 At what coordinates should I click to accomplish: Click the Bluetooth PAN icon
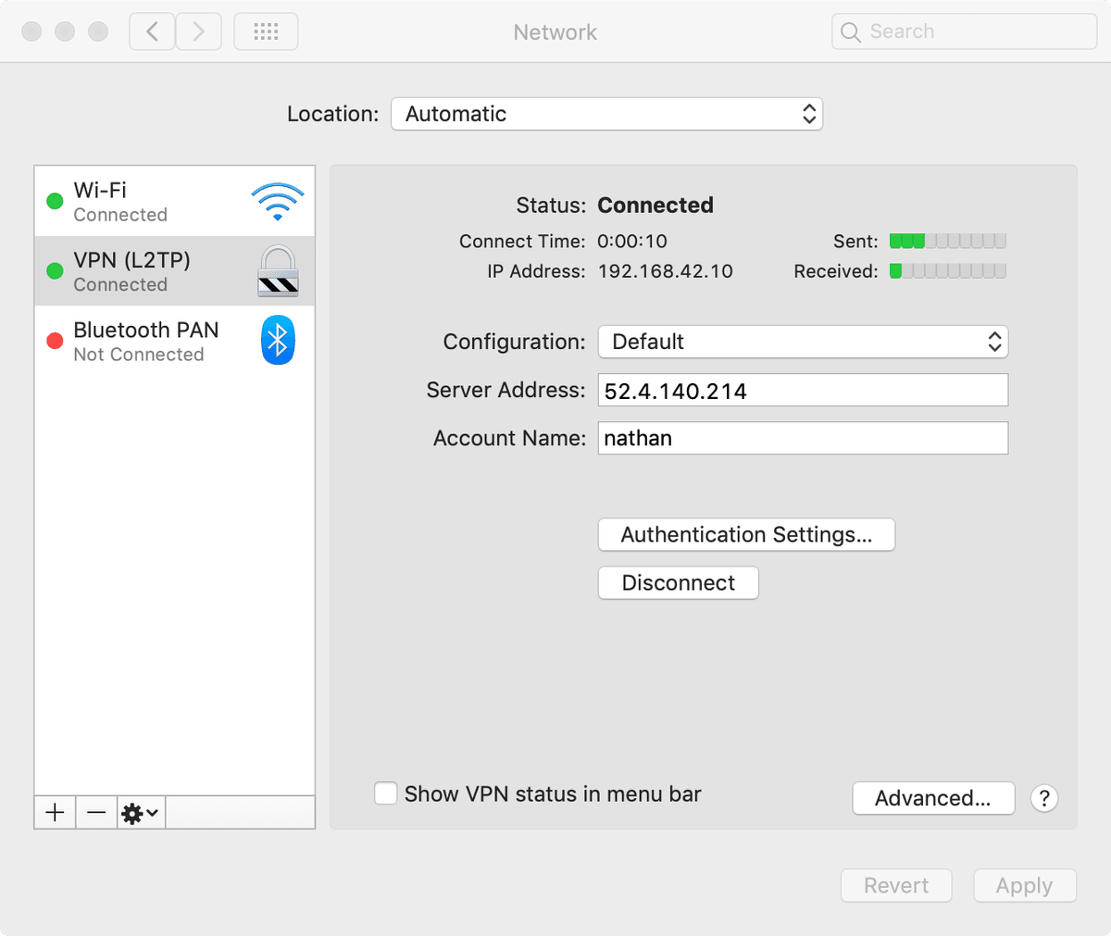[x=278, y=340]
